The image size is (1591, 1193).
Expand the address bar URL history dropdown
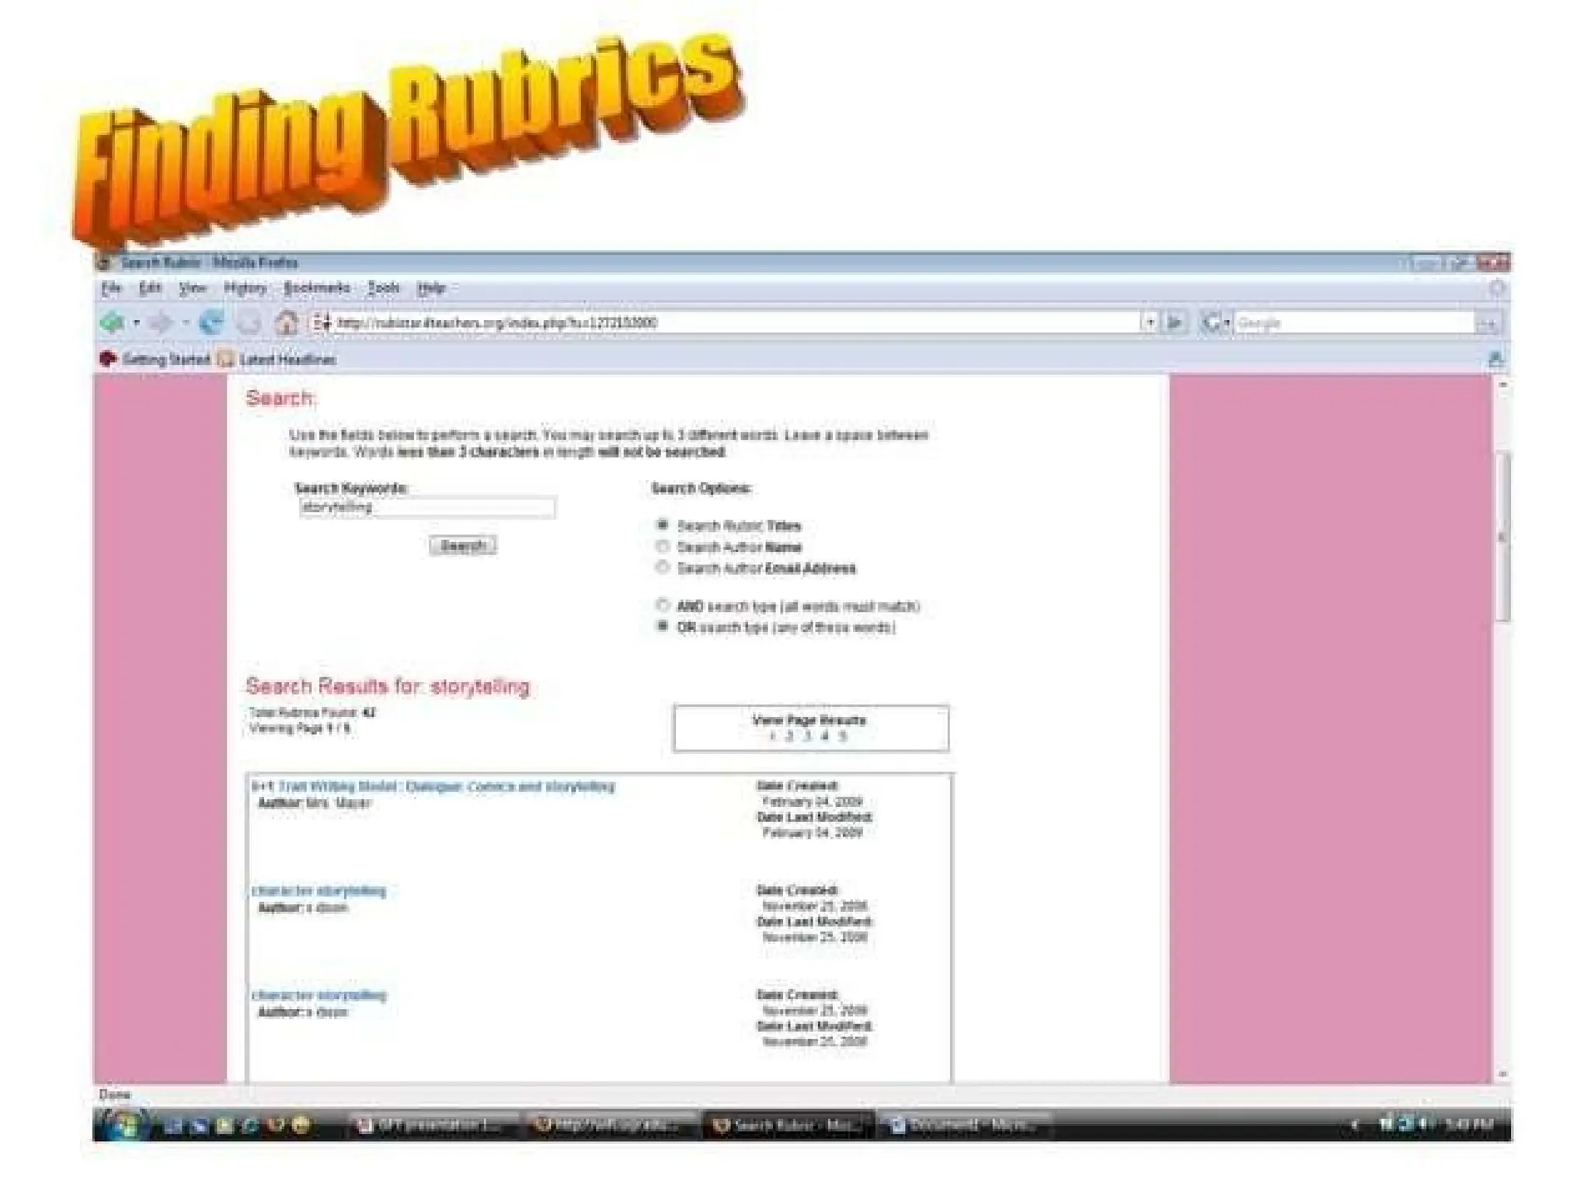[1149, 322]
